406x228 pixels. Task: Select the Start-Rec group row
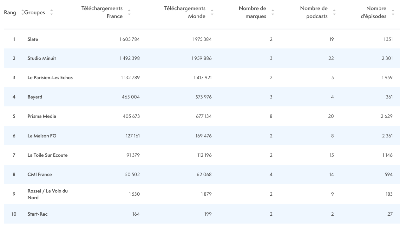tap(37, 214)
